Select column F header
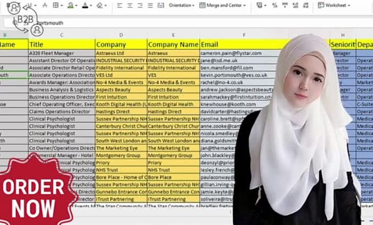This screenshot has height=225, width=373. click(244, 35)
